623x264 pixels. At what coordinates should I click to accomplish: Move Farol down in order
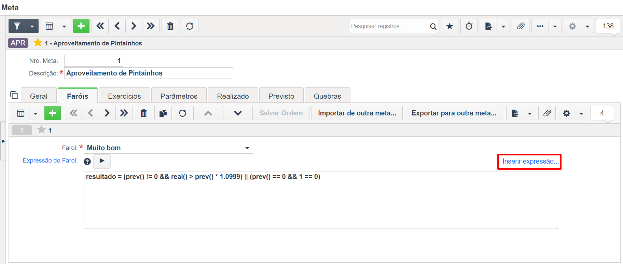pos(238,113)
